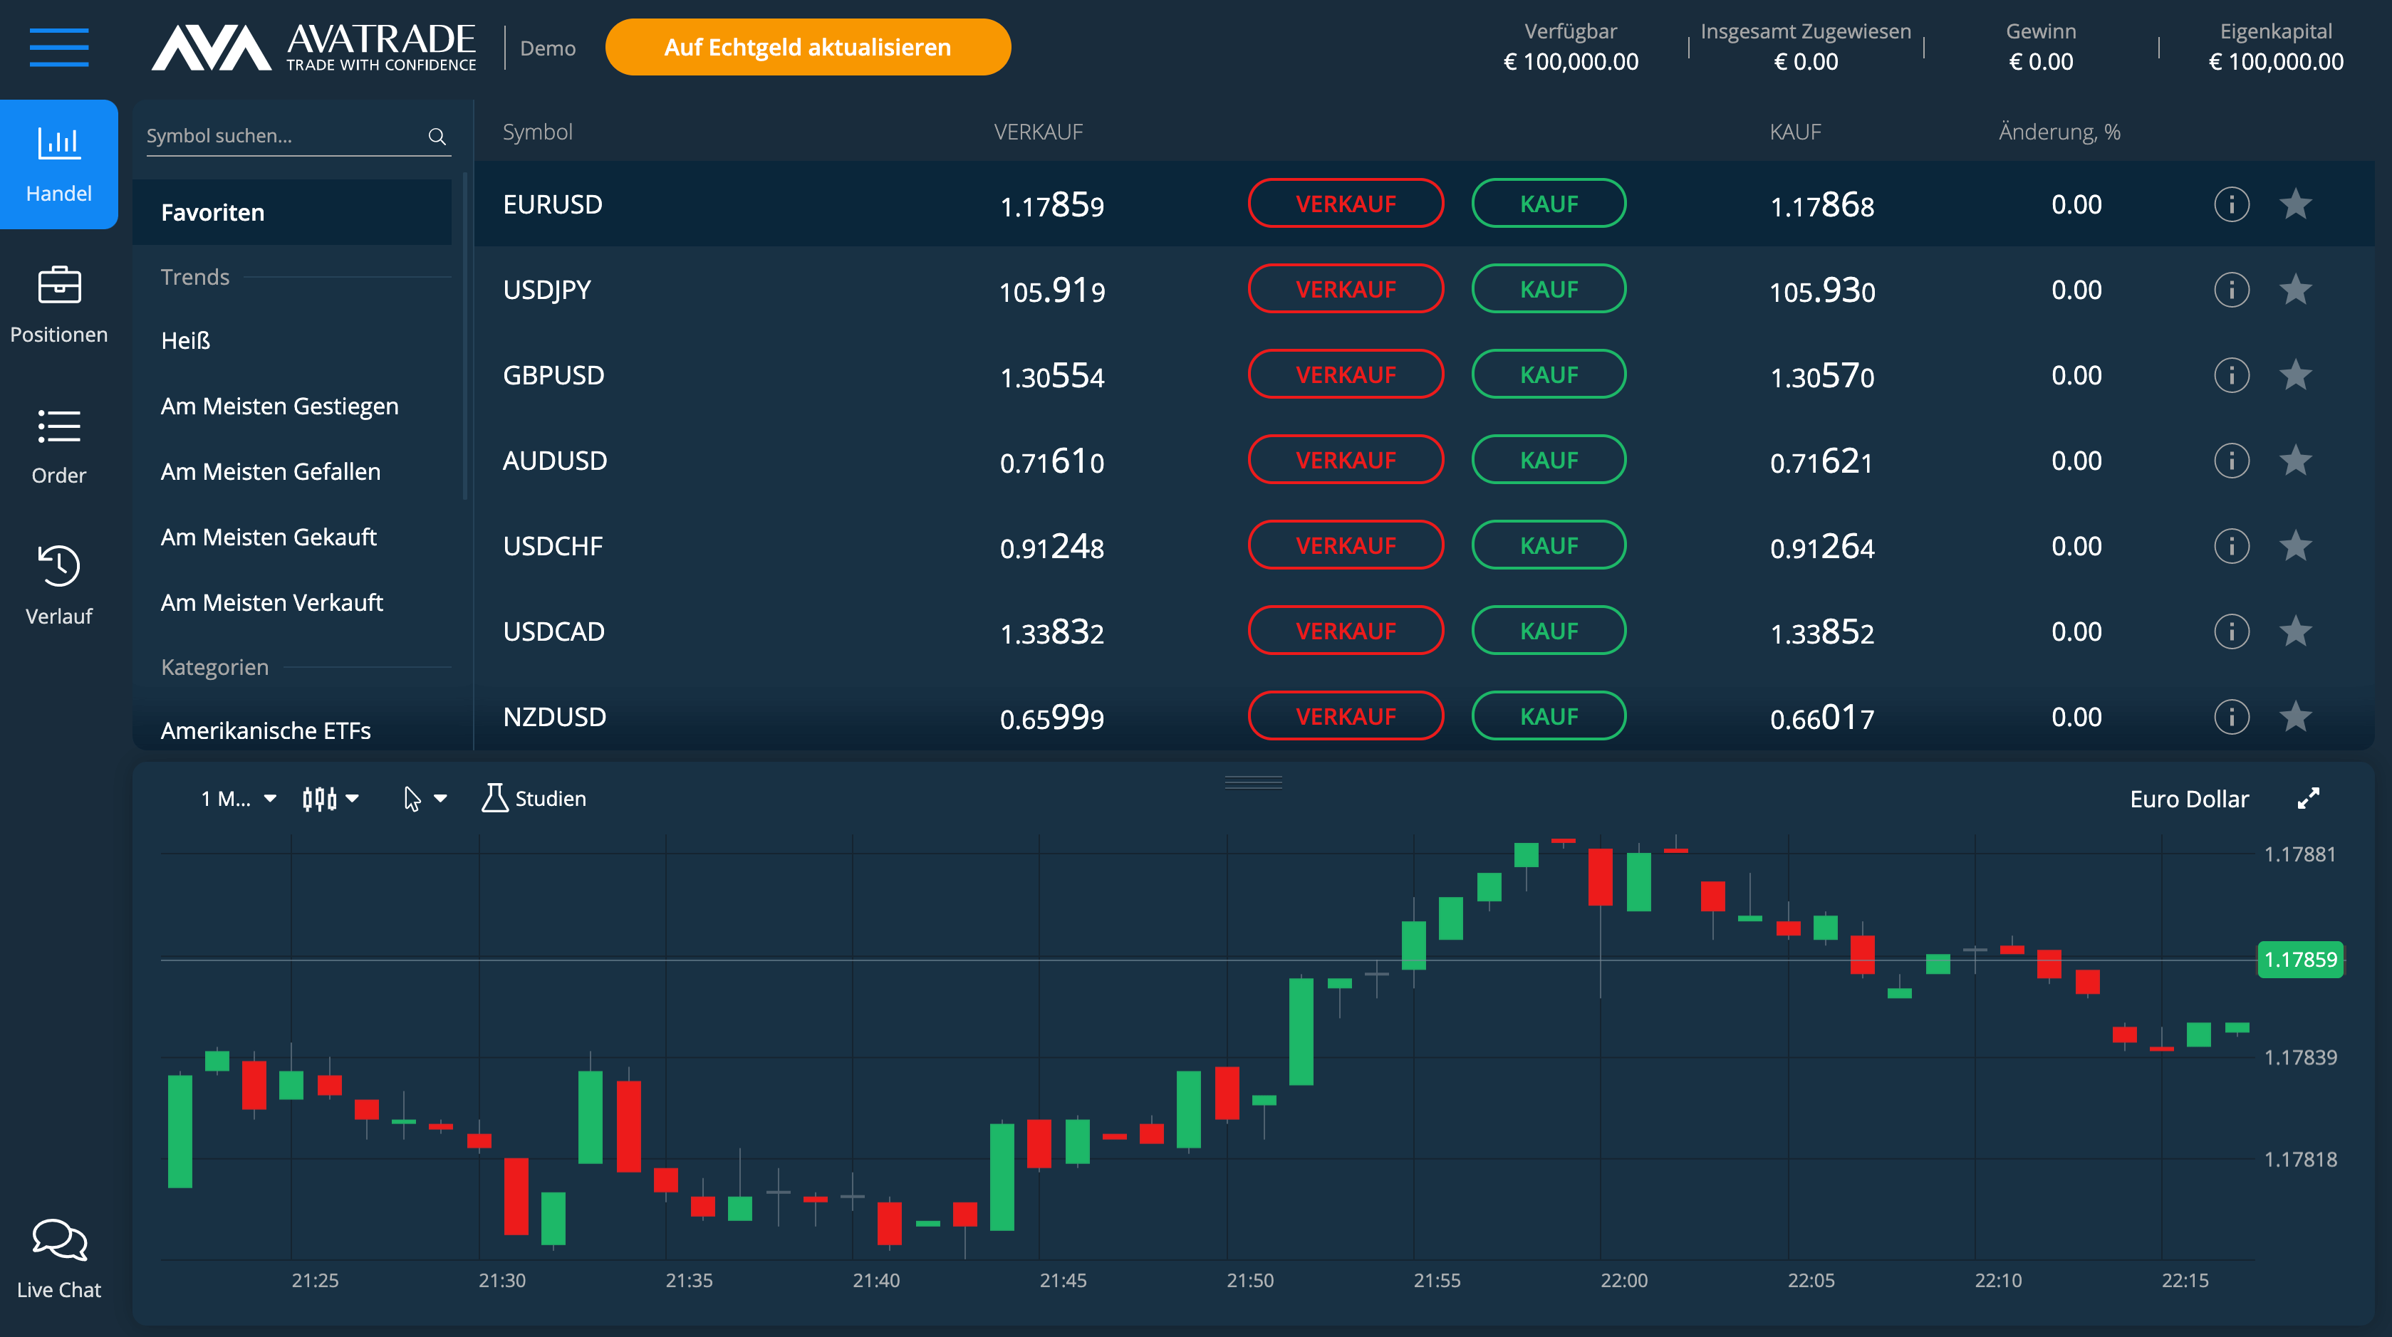Open the cursor tool dropdown

pos(425,798)
